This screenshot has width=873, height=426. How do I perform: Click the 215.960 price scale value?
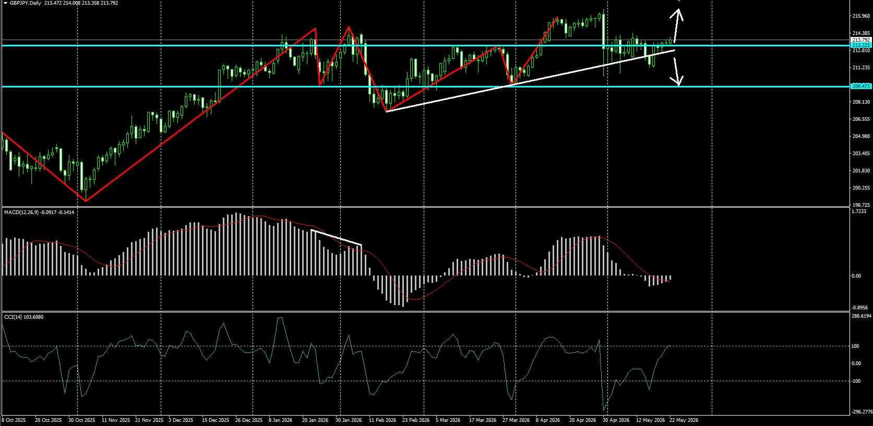[x=860, y=16]
